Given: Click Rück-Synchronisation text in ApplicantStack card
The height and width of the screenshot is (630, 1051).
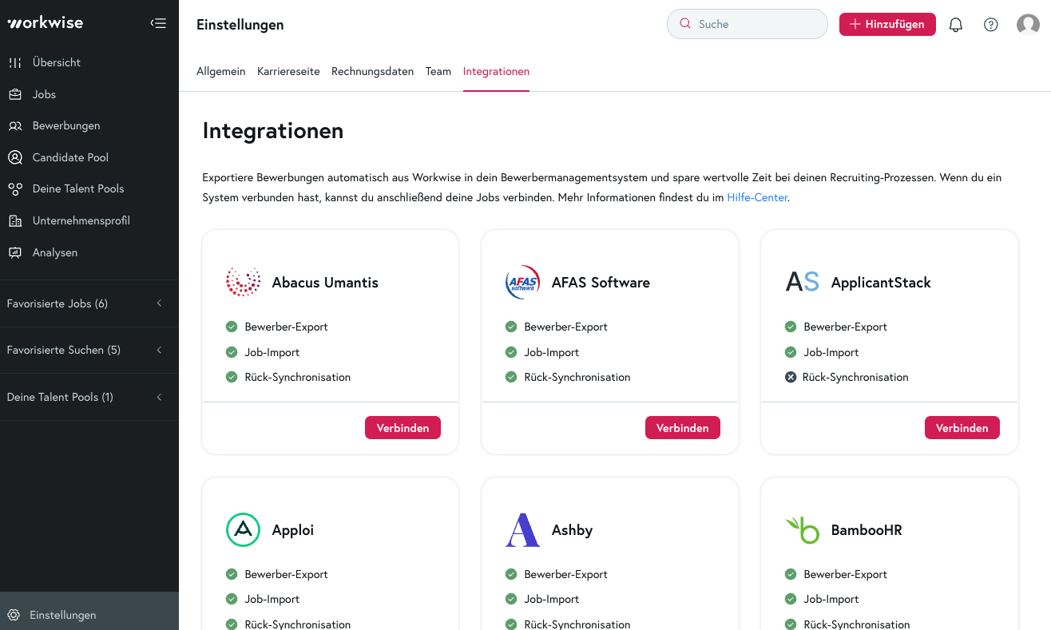Looking at the screenshot, I should [x=855, y=377].
